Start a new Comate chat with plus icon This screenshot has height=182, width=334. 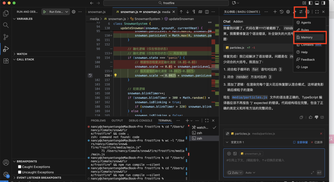[x=275, y=12]
